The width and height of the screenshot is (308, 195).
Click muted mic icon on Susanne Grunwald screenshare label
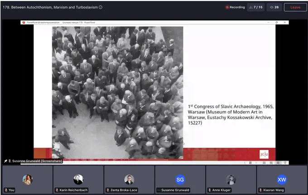point(10,161)
